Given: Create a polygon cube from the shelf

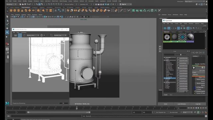Looking at the screenshot, I should pyautogui.click(x=15, y=10).
